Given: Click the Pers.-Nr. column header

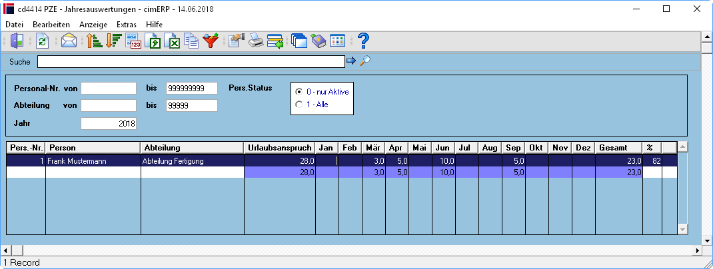Looking at the screenshot, I should point(27,148).
